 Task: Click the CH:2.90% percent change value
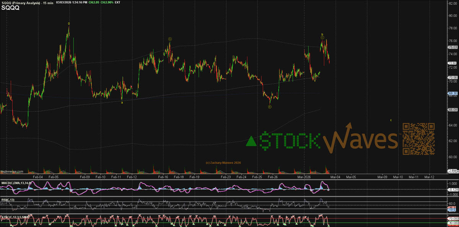point(107,3)
